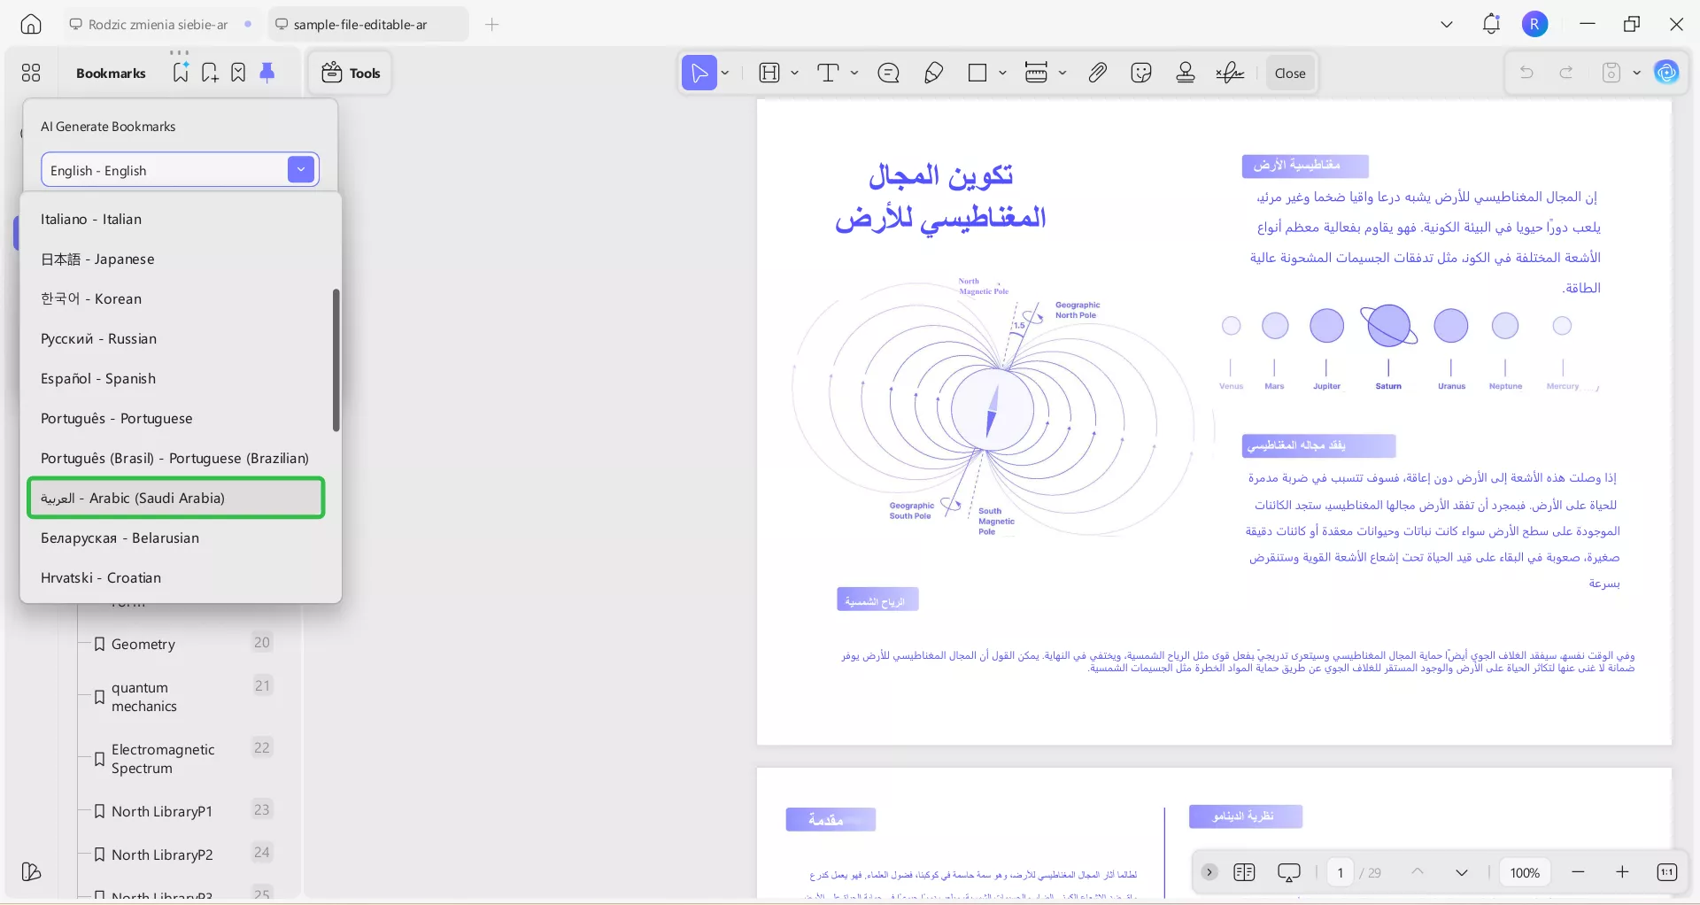
Task: Click the paperclip attachment tool
Action: pos(1097,73)
